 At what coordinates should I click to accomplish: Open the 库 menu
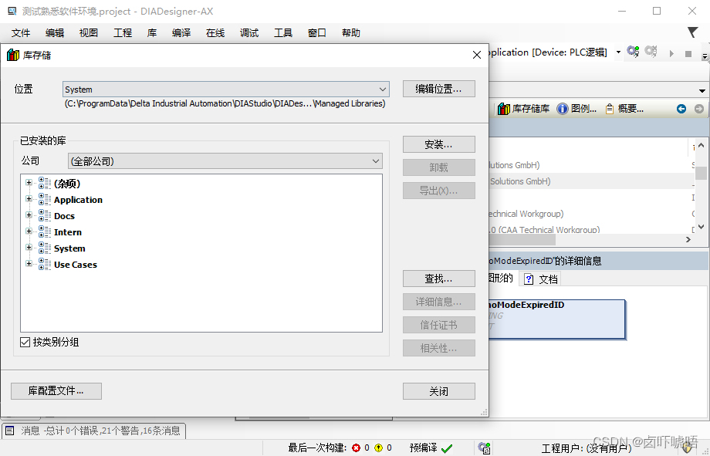pos(152,32)
